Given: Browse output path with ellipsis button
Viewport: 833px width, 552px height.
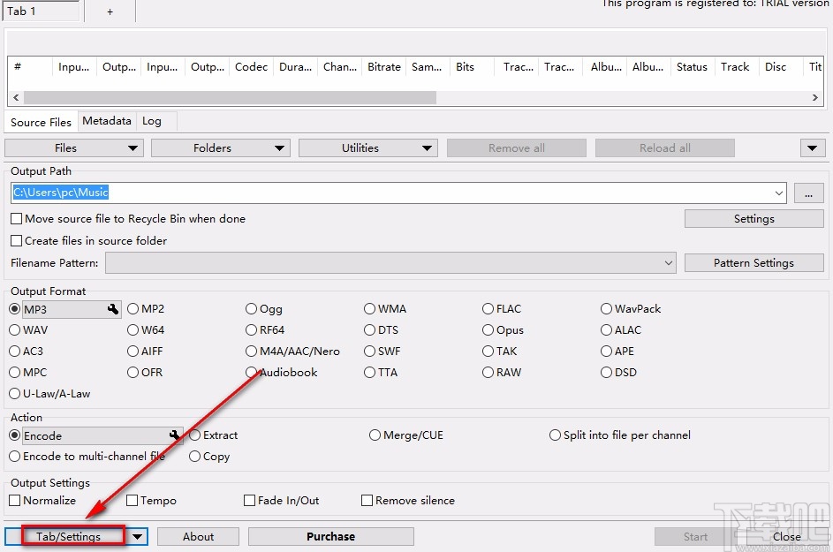Looking at the screenshot, I should tap(808, 193).
